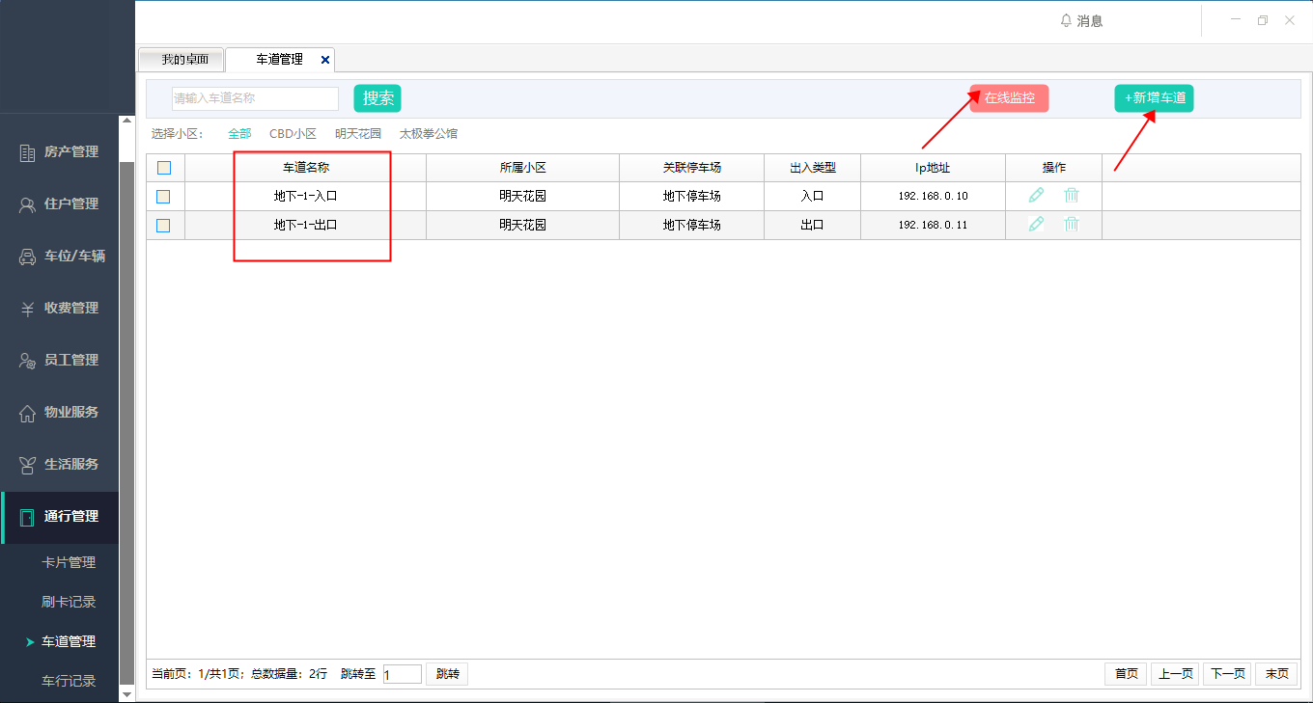Open 房产管理 in the sidebar

click(60, 151)
